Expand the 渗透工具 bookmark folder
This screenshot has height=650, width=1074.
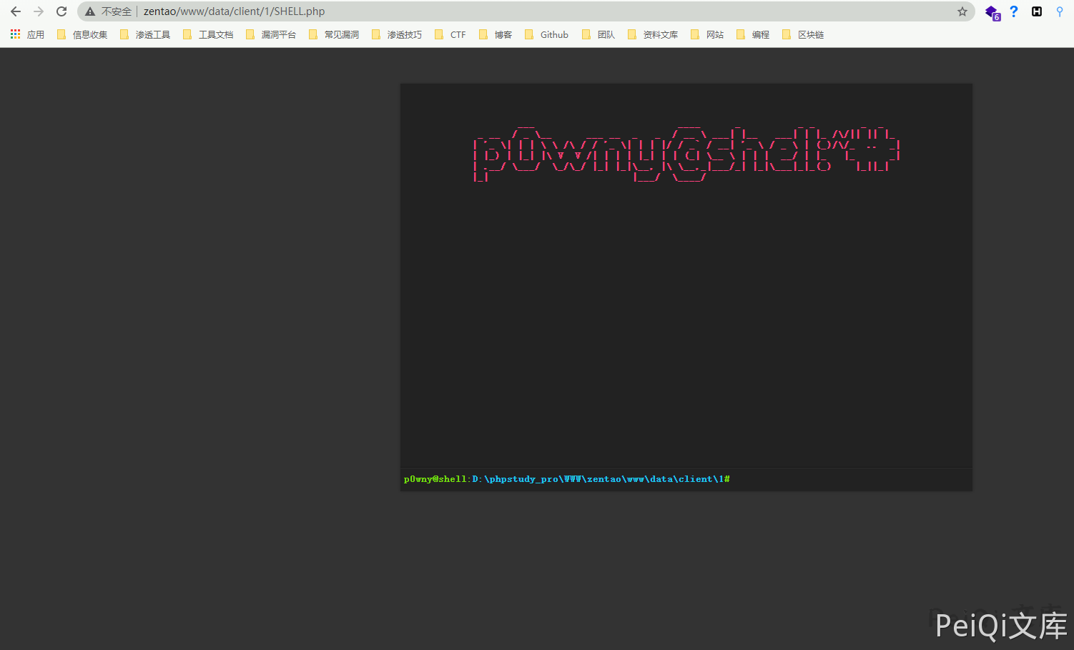(145, 34)
